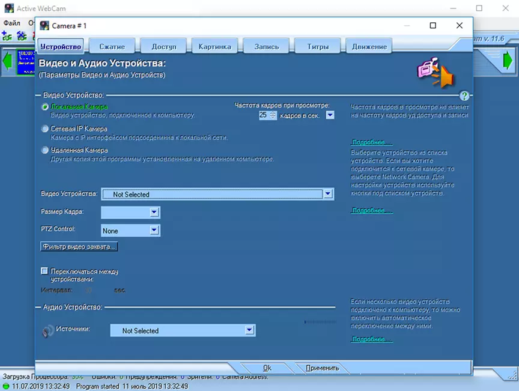Open the PTZ Control dropdown

point(130,231)
